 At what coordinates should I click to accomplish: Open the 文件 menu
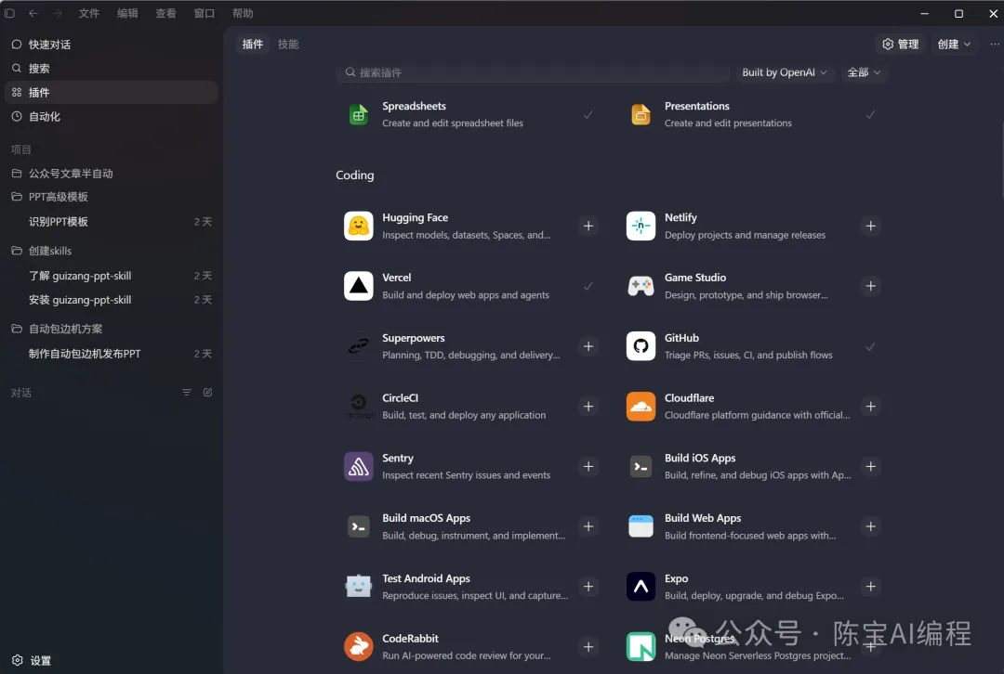89,13
